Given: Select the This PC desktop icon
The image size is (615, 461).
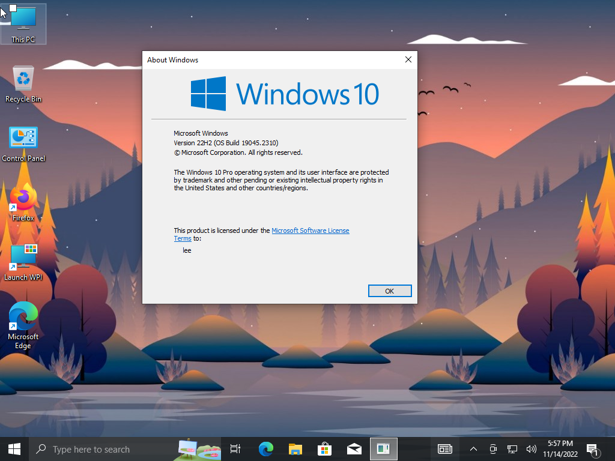Looking at the screenshot, I should coord(23,24).
